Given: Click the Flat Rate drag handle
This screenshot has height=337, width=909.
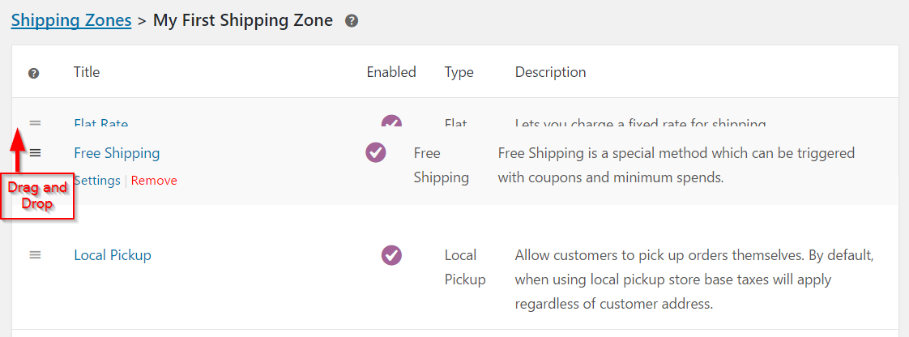Looking at the screenshot, I should [35, 123].
